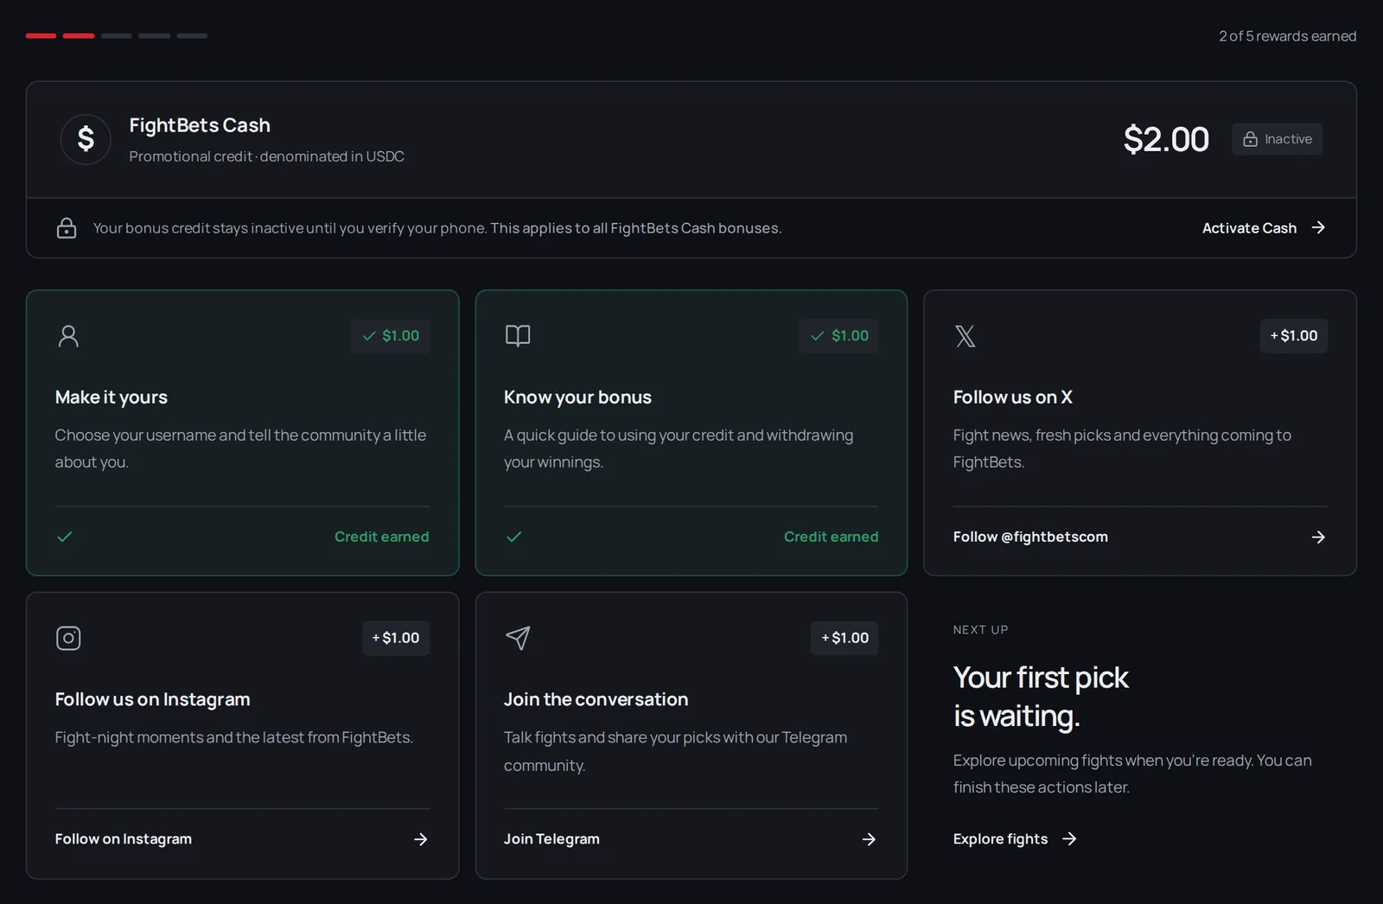The image size is (1383, 904).
Task: Click the arrow beside Join Telegram
Action: tap(869, 839)
